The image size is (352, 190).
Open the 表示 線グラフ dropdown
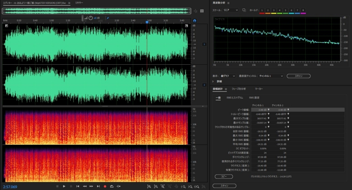[228, 76]
